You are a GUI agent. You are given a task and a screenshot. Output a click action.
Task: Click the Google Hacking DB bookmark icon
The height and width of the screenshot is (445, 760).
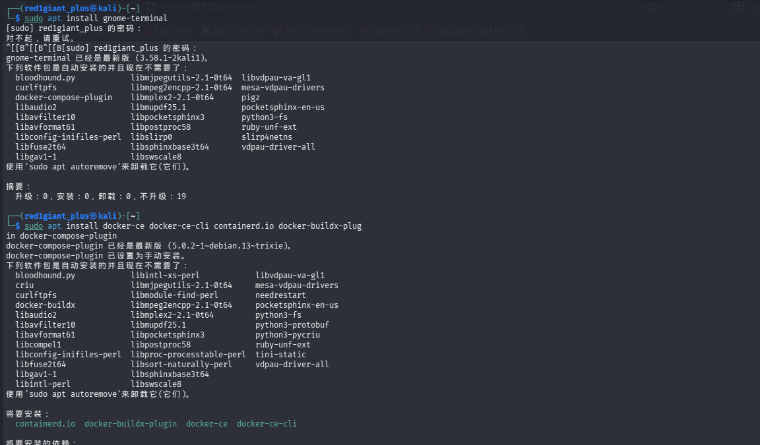click(430, 30)
